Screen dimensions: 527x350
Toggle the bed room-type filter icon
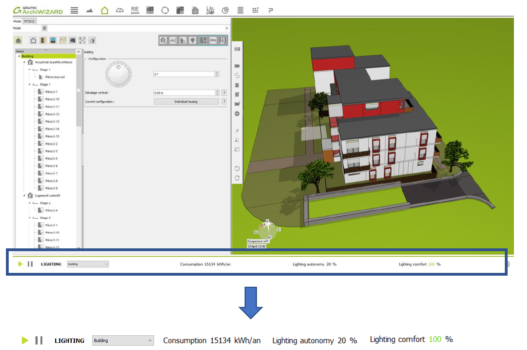213,40
